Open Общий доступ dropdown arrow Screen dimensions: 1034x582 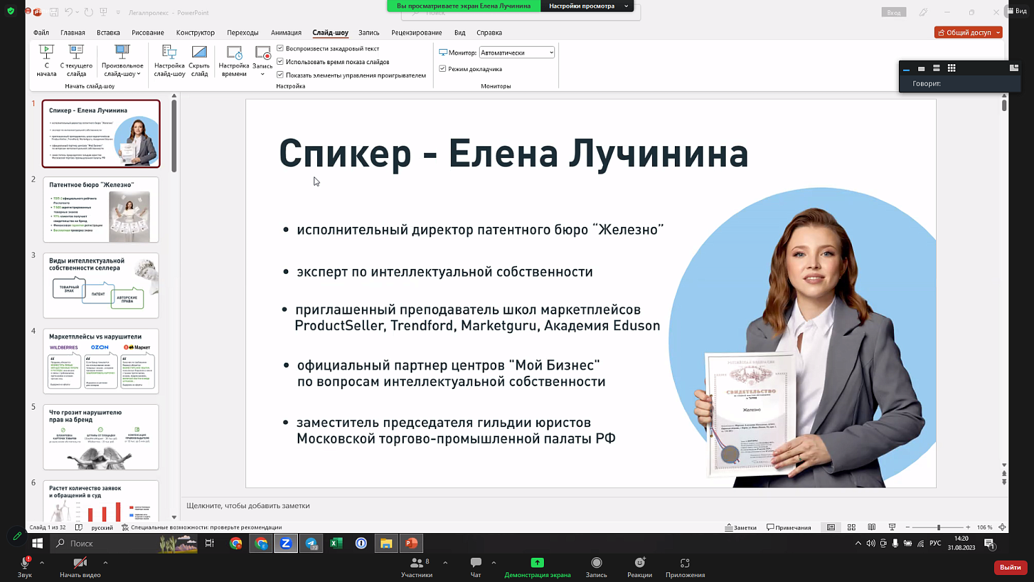pos(997,32)
